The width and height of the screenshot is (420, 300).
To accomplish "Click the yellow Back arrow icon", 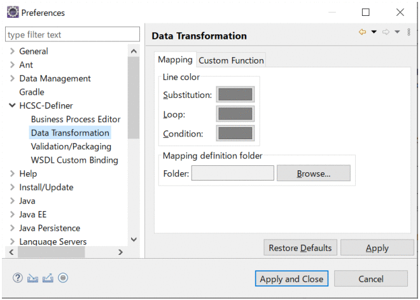I will tap(362, 32).
